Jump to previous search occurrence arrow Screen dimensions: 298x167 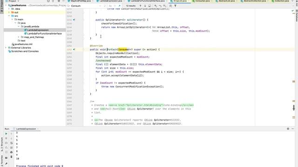pos(141,6)
